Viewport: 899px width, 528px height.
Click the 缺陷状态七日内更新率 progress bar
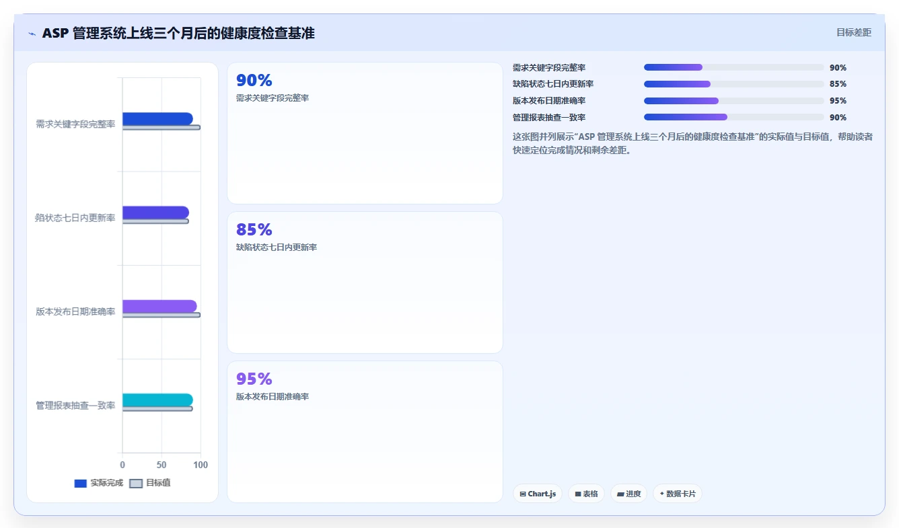coord(733,84)
